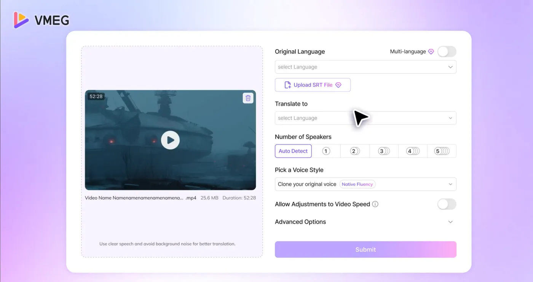The width and height of the screenshot is (533, 282).
Task: Click the info icon beside Video Speed
Action: [x=375, y=204]
